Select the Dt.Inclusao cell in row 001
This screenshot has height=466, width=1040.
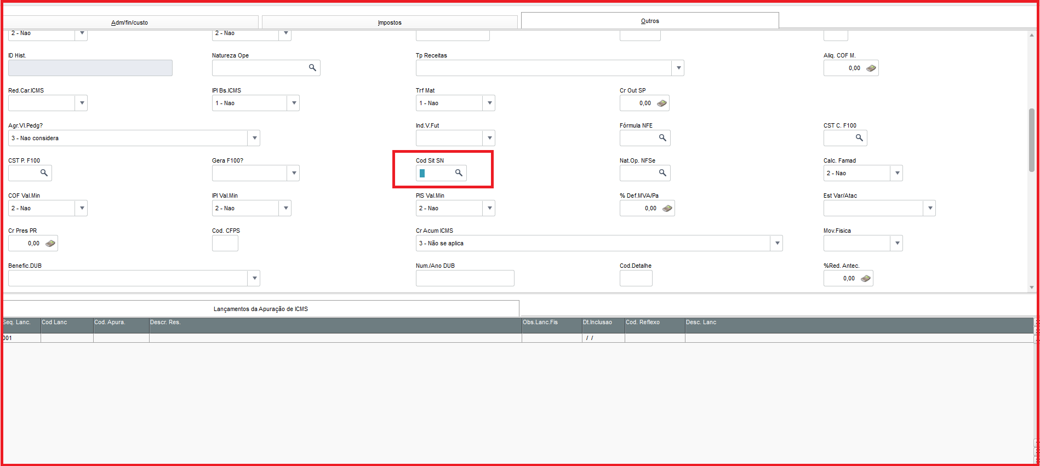point(603,338)
